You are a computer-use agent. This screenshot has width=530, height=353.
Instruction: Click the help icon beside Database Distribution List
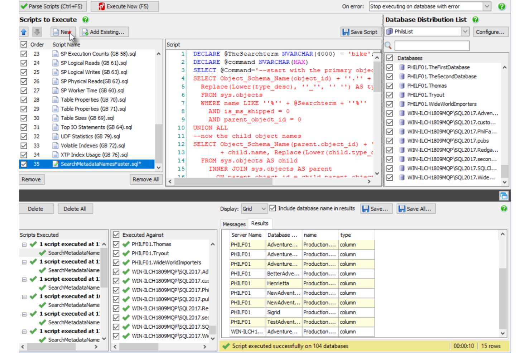pyautogui.click(x=475, y=20)
